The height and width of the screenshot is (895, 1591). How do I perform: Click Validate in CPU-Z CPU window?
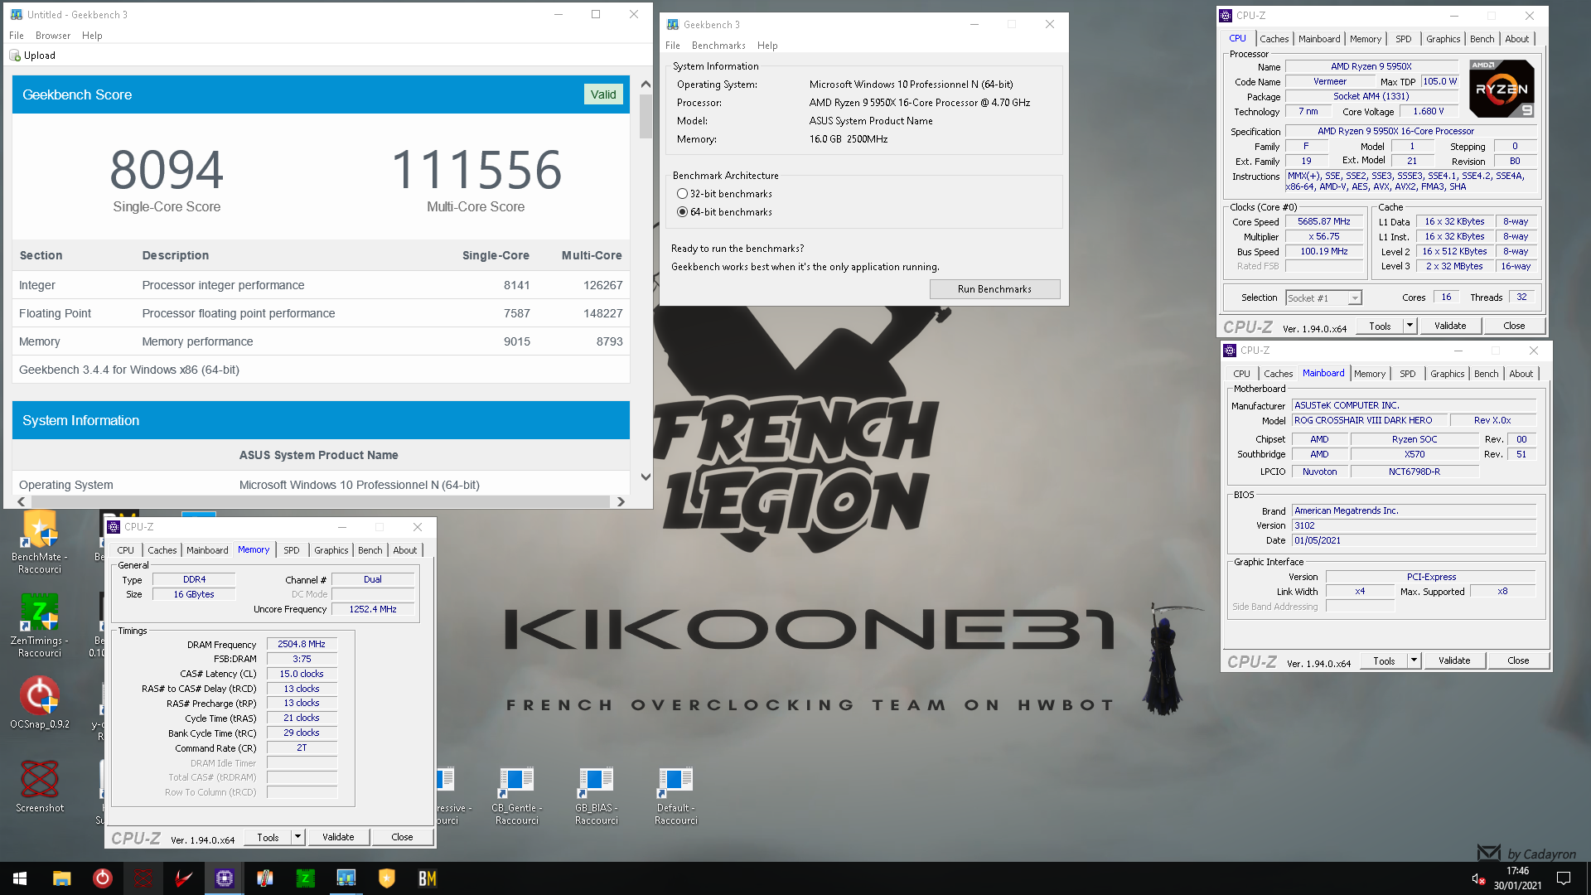1450,326
